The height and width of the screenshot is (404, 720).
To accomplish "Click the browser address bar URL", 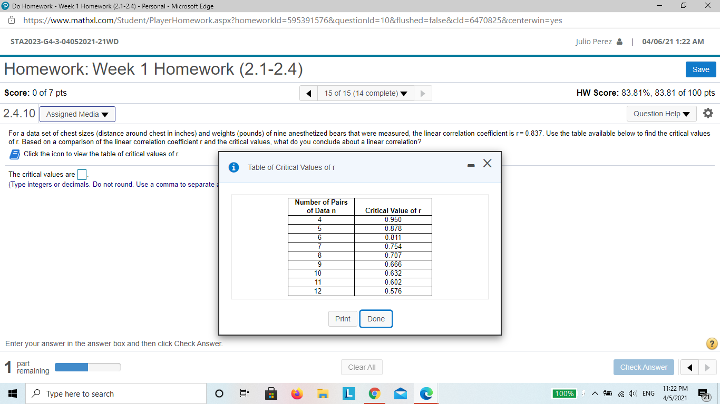I will click(293, 20).
